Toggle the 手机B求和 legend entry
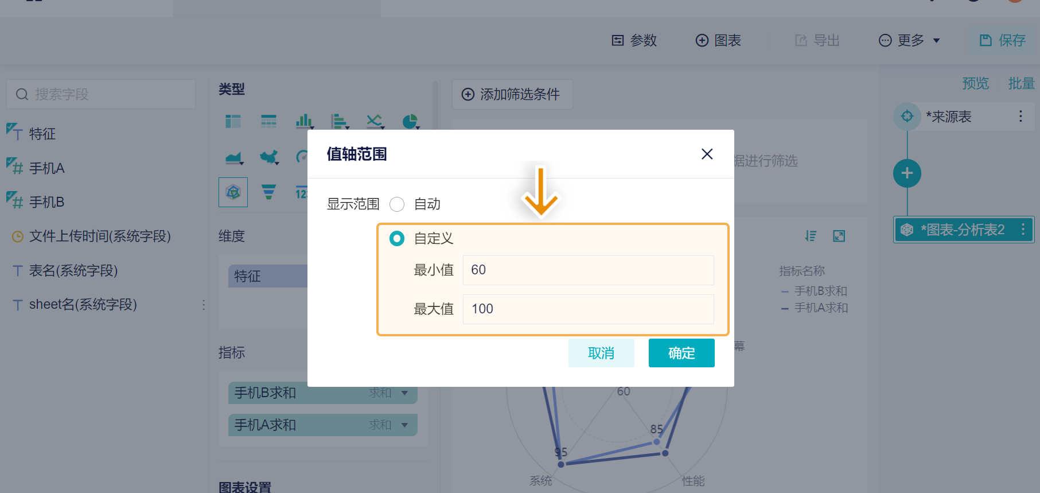1040x493 pixels. pyautogui.click(x=815, y=291)
